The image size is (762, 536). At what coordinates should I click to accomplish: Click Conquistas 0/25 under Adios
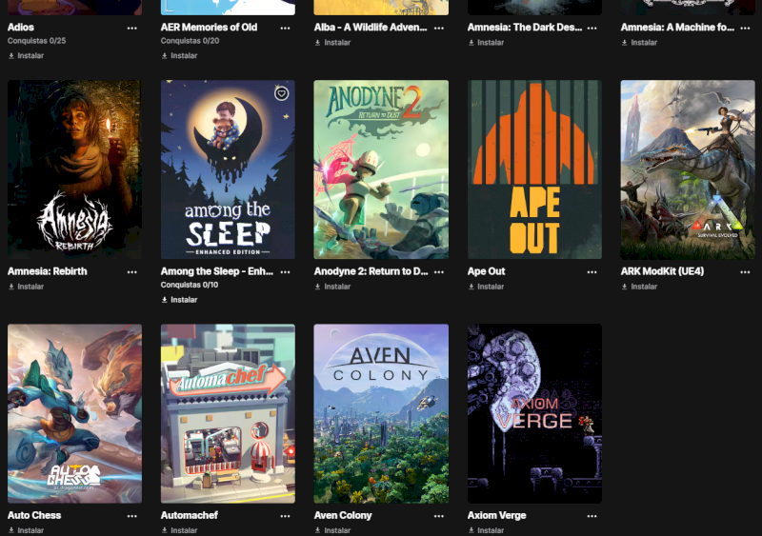tap(36, 41)
